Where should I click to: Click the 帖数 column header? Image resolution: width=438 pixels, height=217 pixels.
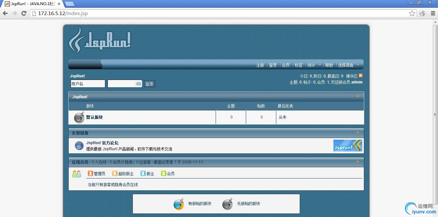pos(261,106)
